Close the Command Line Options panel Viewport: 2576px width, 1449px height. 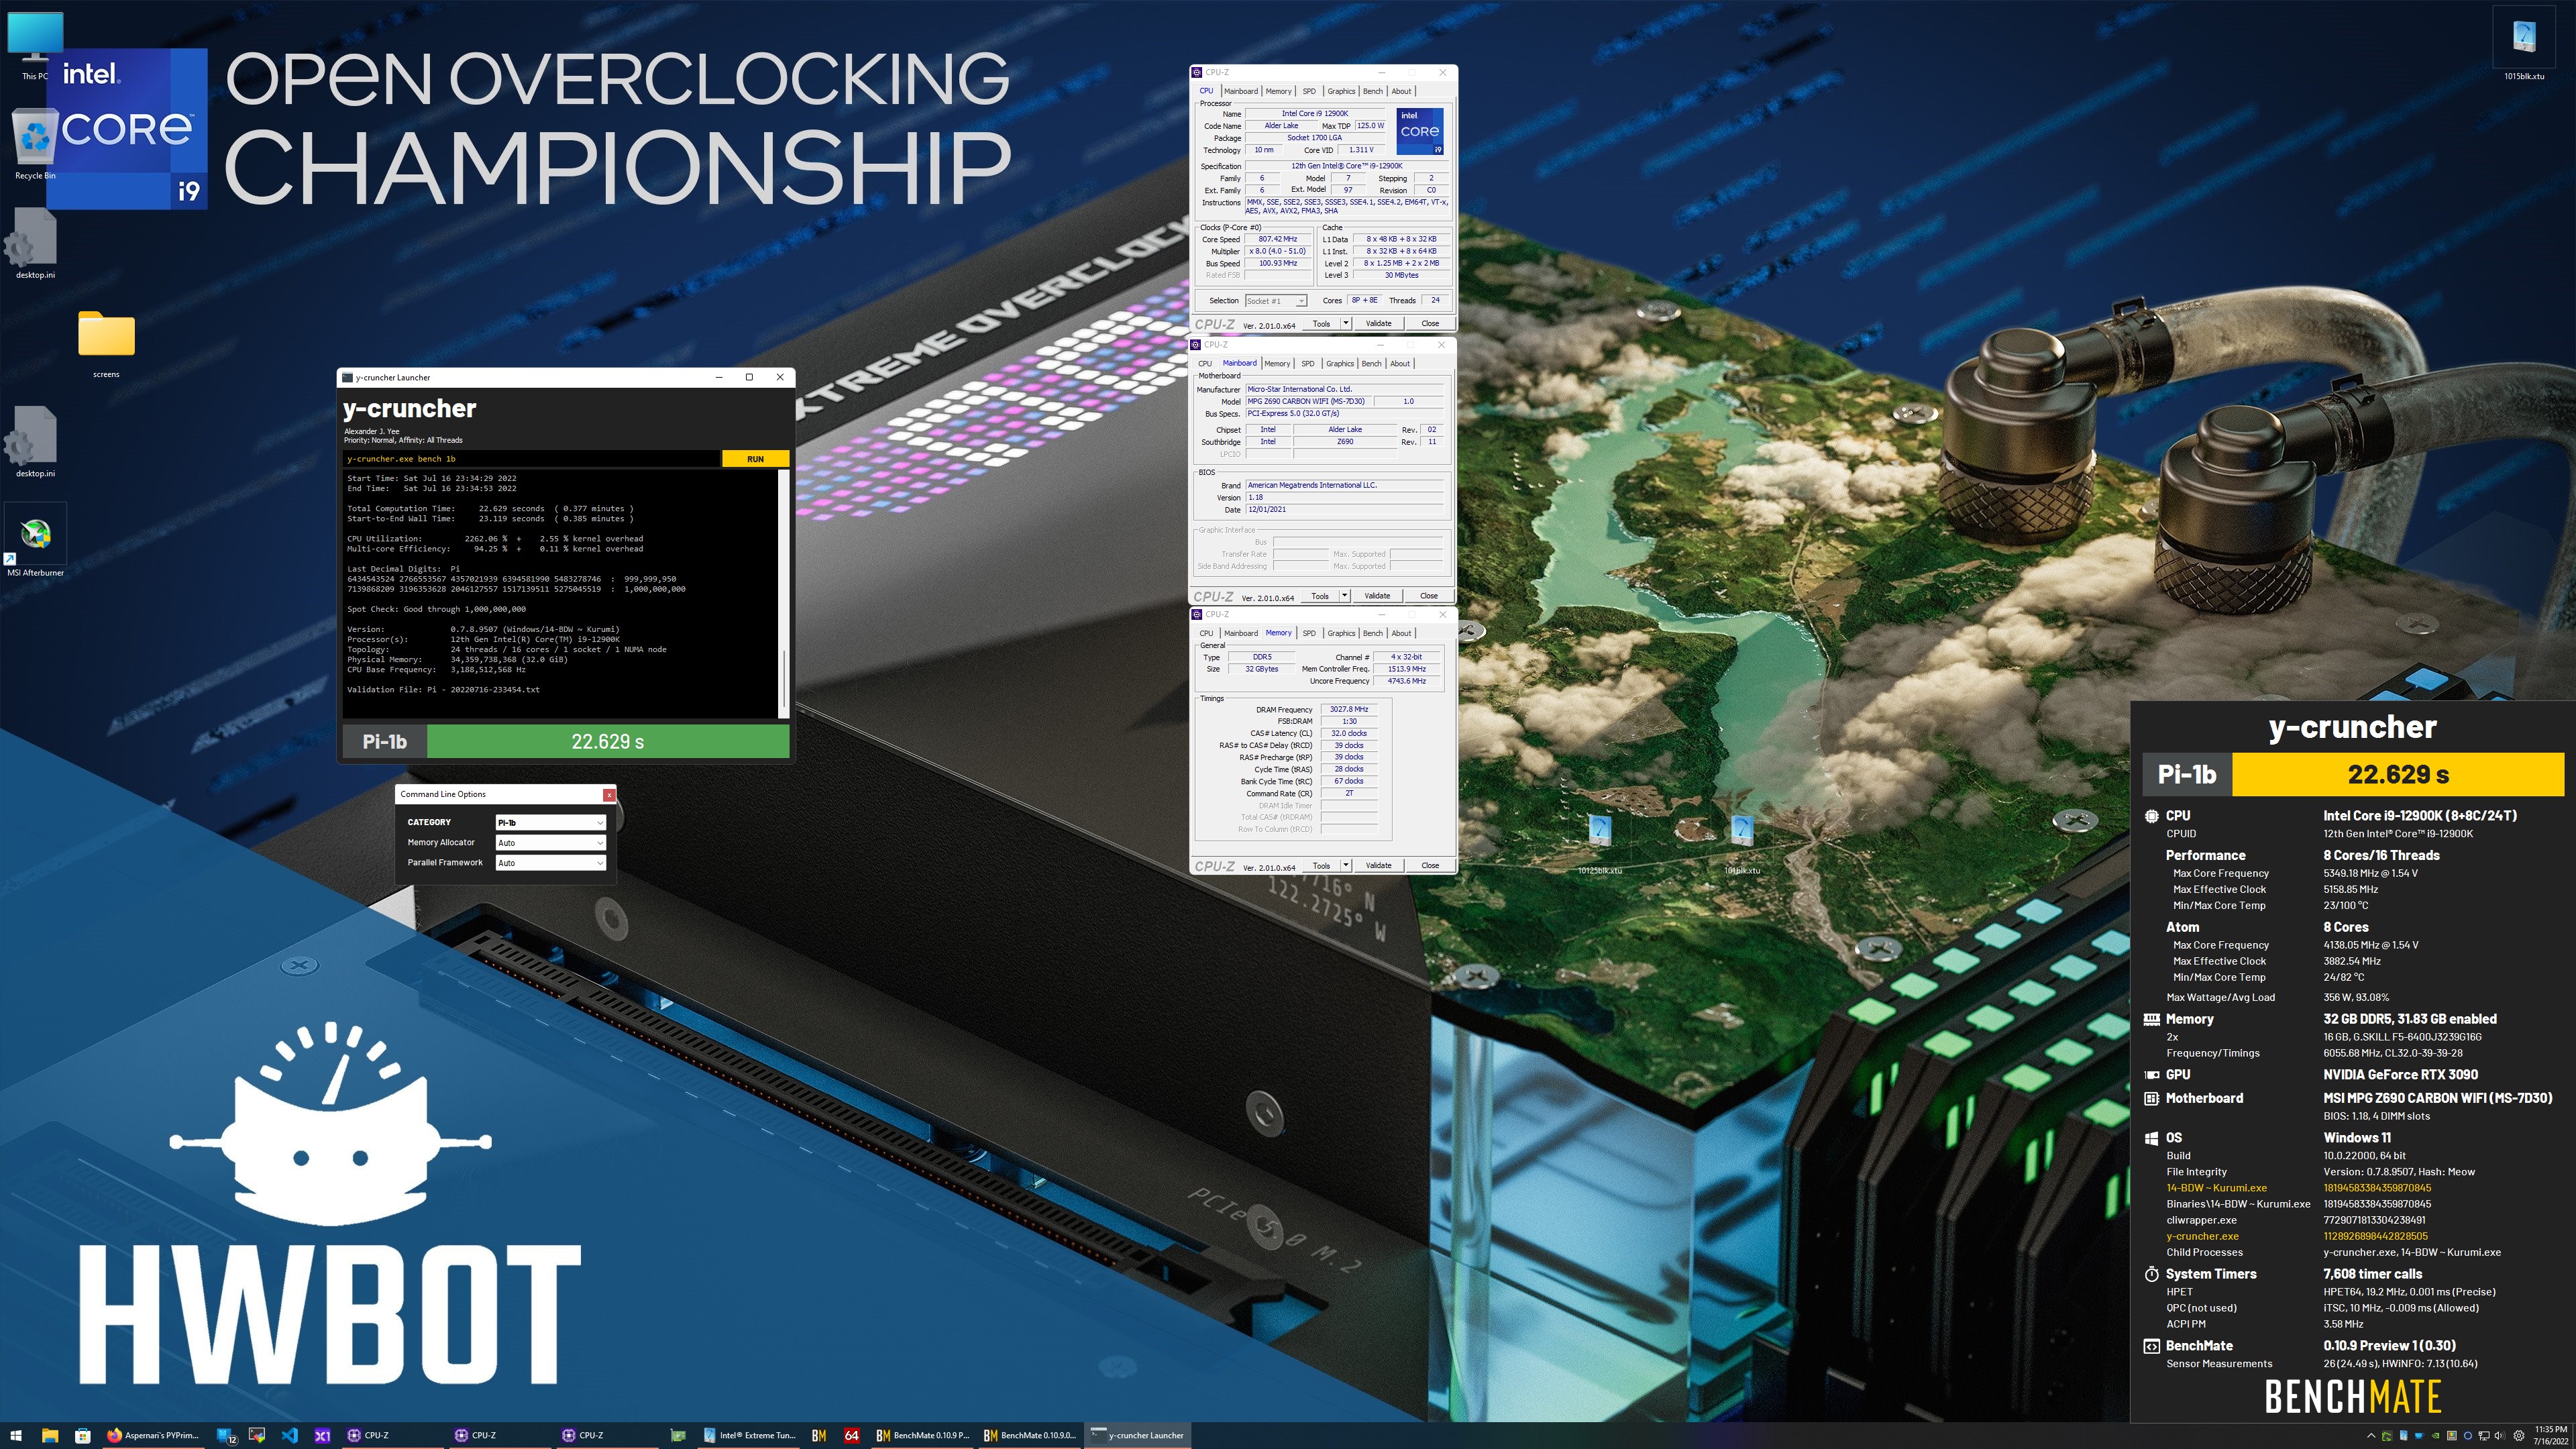click(609, 794)
